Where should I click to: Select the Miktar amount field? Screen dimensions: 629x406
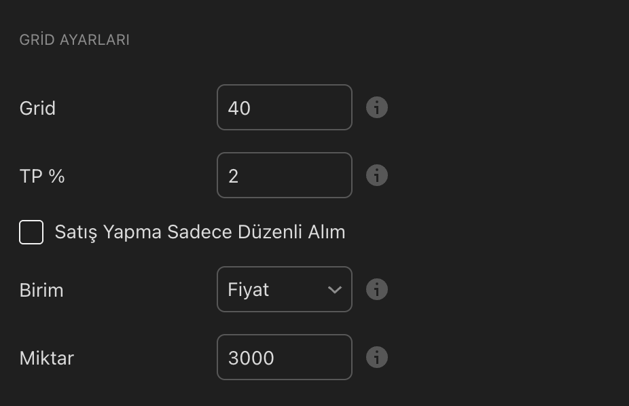pyautogui.click(x=284, y=357)
